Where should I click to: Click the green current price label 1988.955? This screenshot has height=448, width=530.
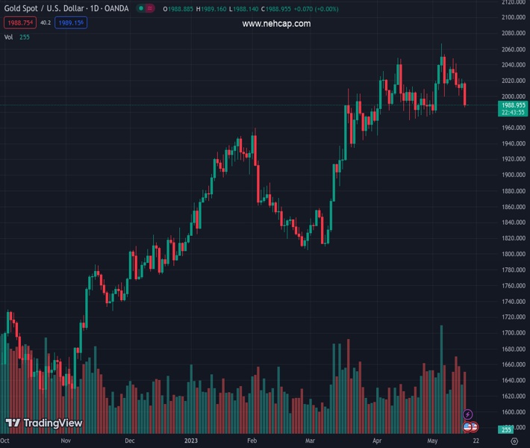click(514, 105)
